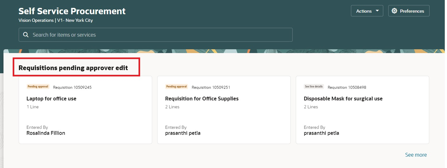
Task: Click Pending approval badge on Requisition 10509251
Action: tap(177, 87)
